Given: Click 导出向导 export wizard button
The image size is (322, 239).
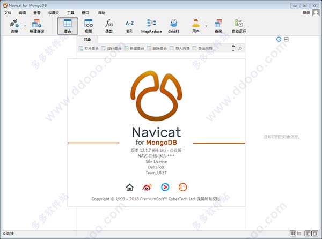Looking at the screenshot, I should click(202, 48).
